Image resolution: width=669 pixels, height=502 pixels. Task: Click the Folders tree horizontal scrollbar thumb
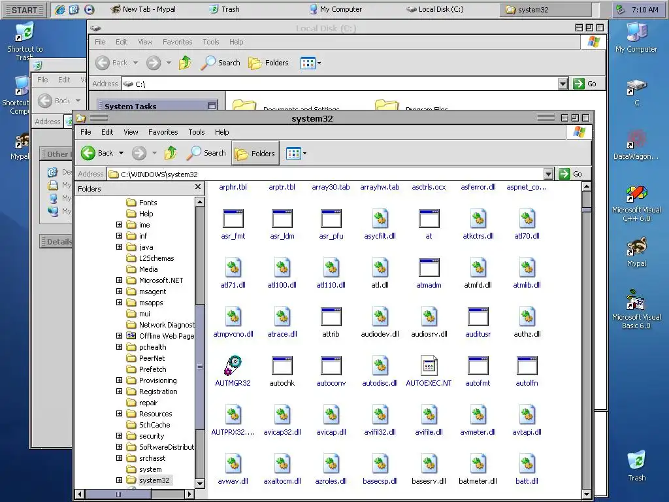pos(118,494)
